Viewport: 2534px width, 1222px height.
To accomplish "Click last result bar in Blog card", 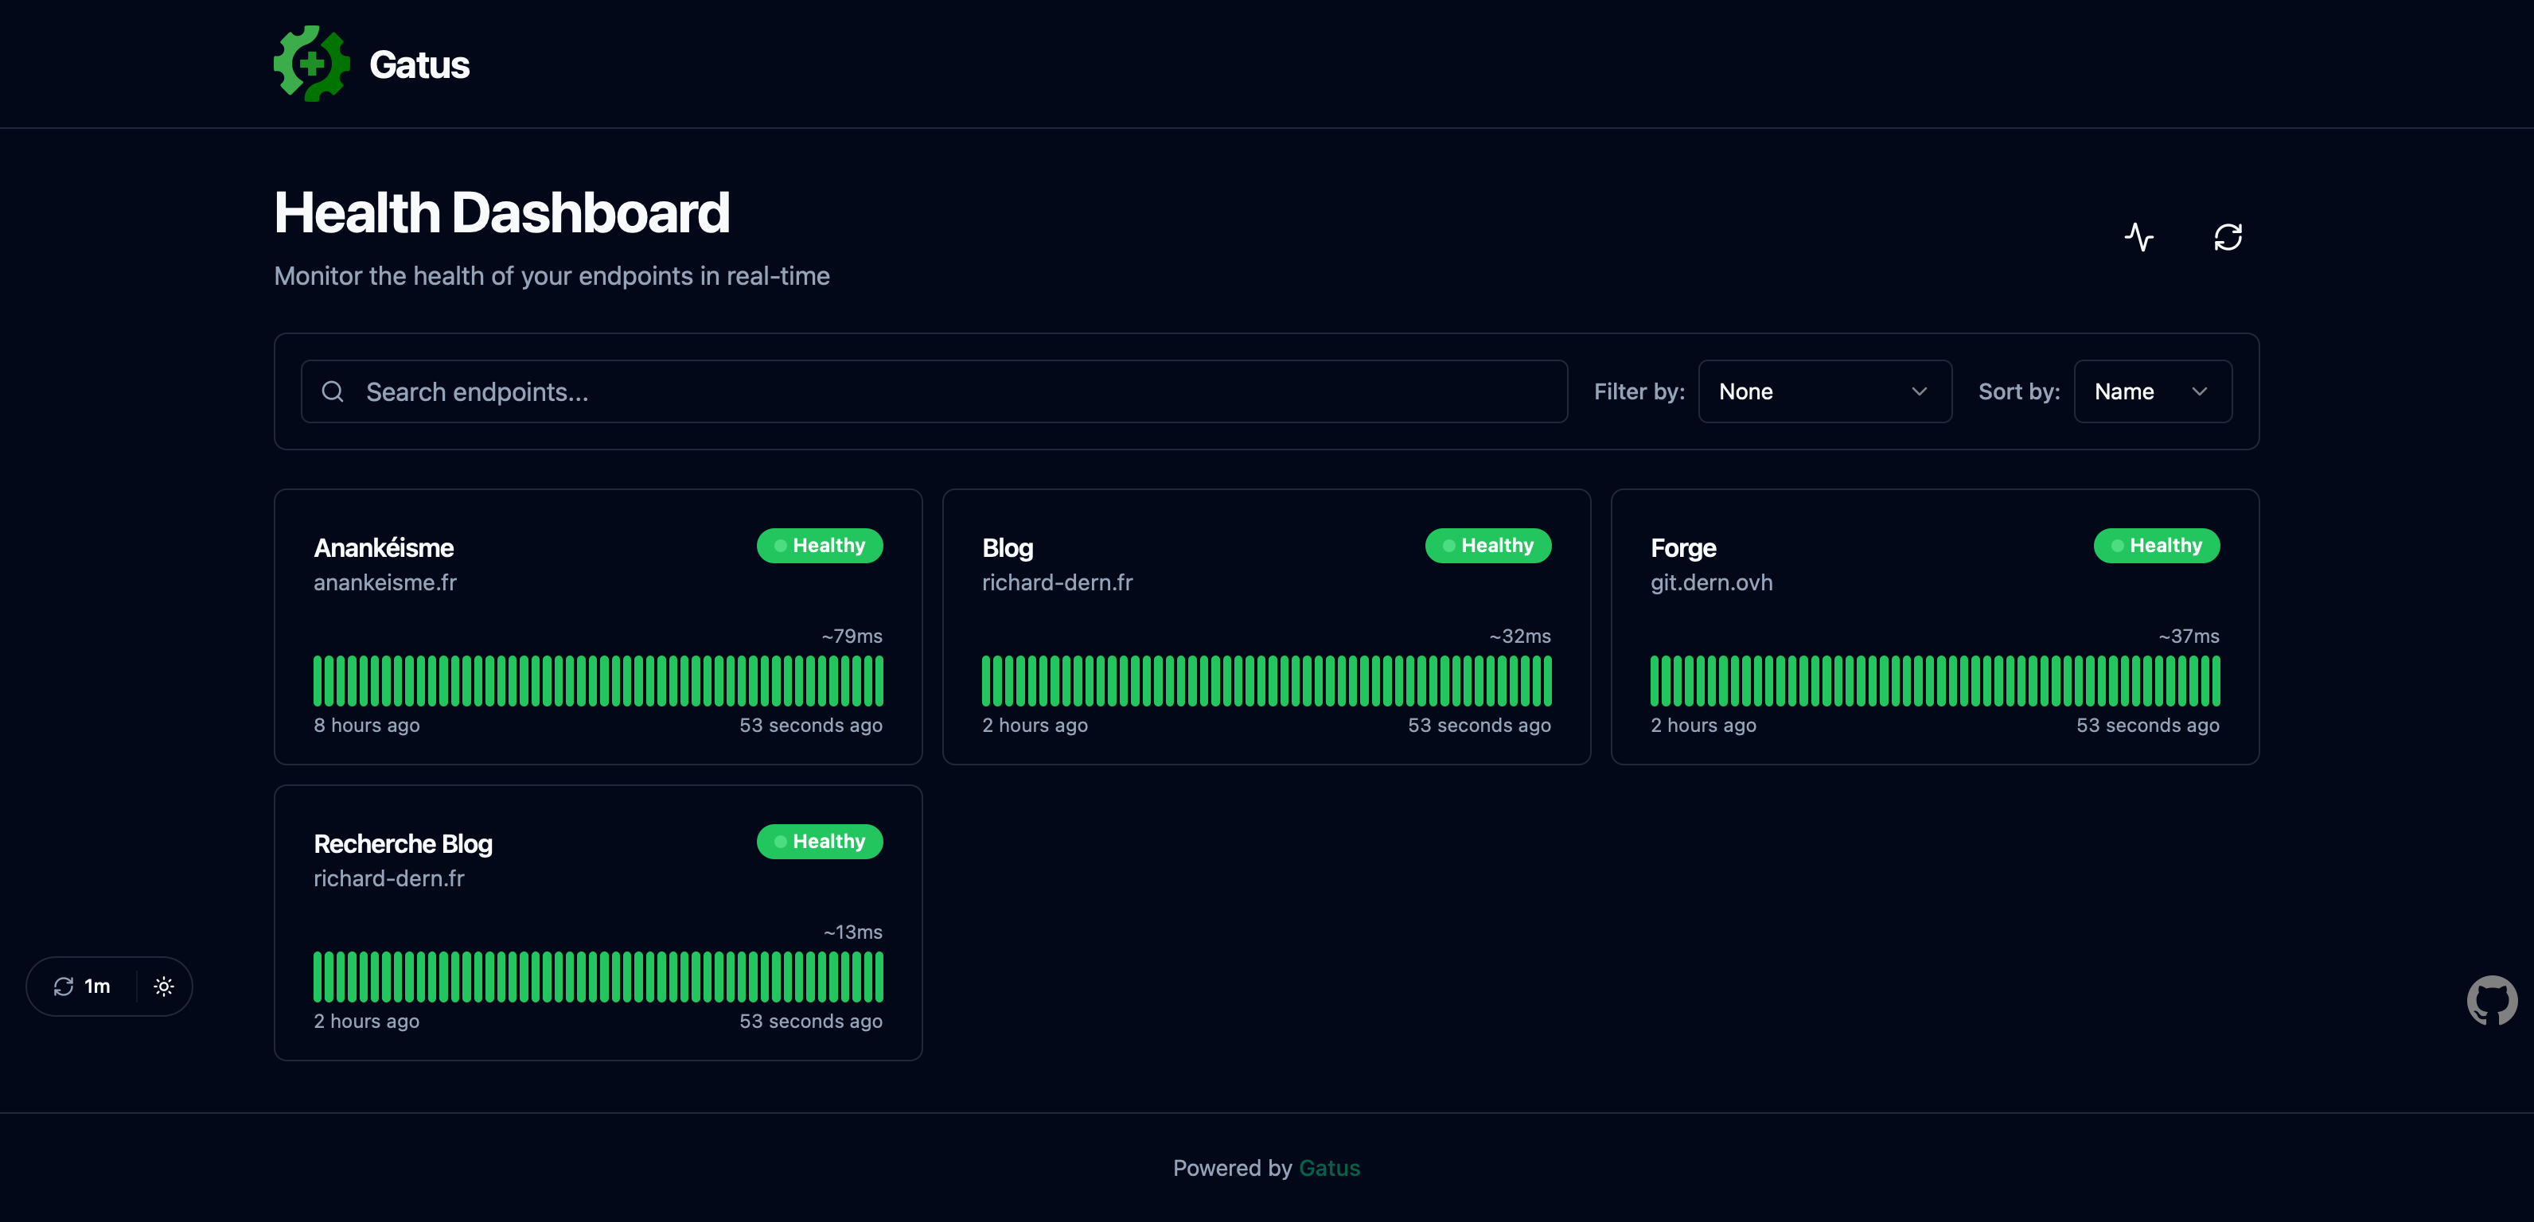I will tap(1546, 680).
